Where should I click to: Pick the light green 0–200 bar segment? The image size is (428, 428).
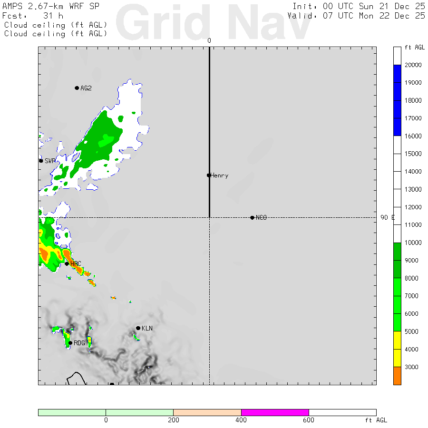click(139, 412)
